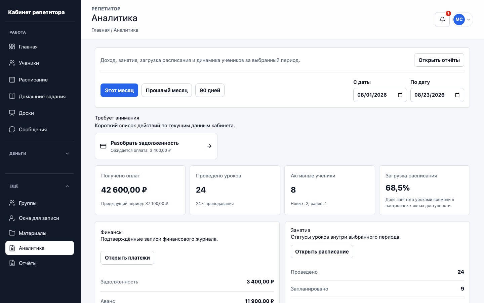Click the Кабинет репетитора sidebar title

[x=36, y=12]
